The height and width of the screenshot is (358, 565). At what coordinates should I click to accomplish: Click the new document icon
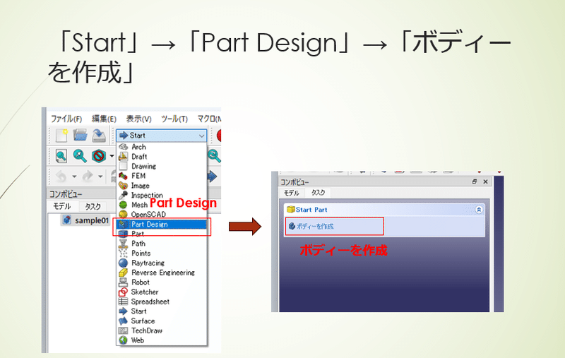coord(61,136)
